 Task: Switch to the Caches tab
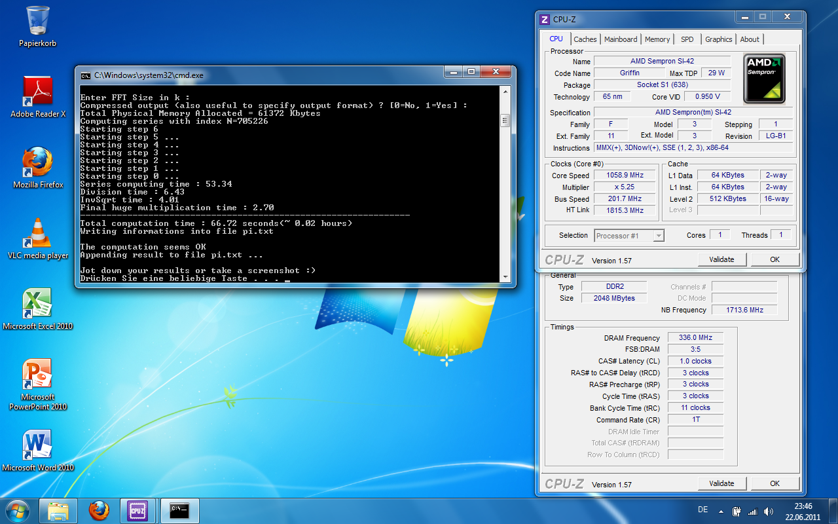585,39
